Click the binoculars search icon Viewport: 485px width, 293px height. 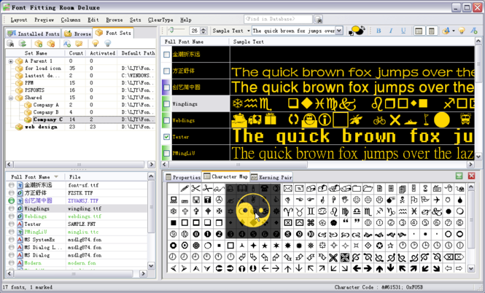click(319, 20)
